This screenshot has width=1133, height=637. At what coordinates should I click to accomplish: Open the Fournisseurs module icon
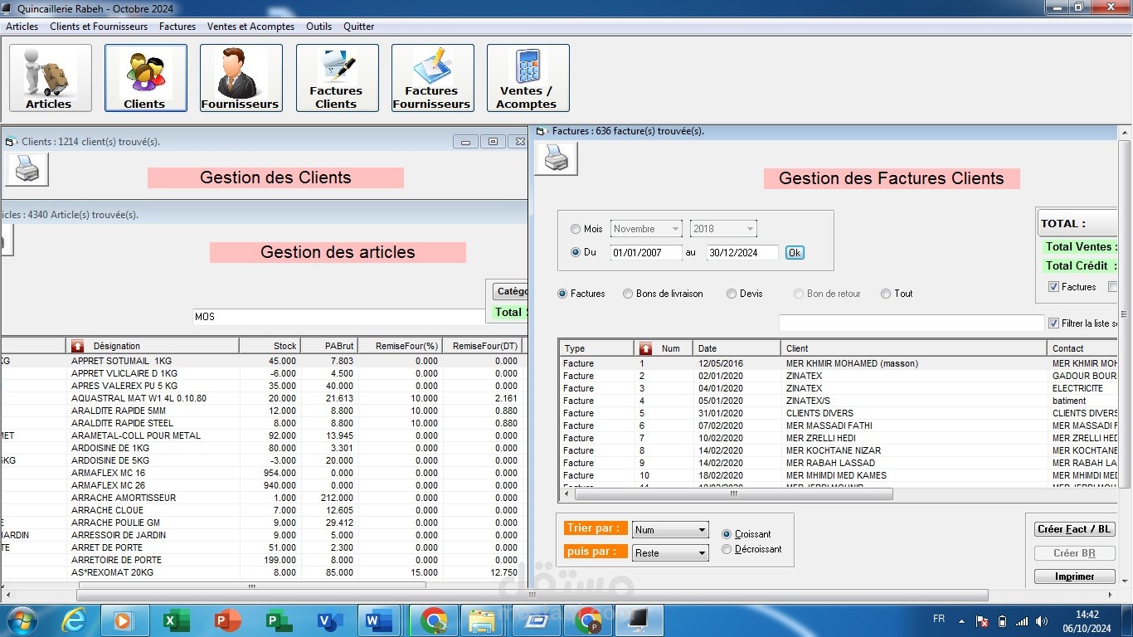(x=241, y=77)
